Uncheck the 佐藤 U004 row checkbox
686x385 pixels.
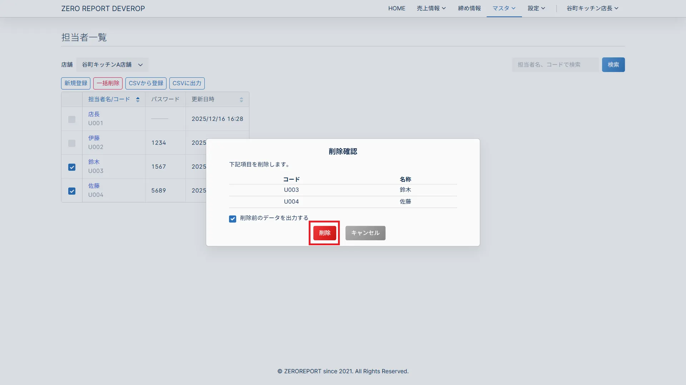coord(72,191)
